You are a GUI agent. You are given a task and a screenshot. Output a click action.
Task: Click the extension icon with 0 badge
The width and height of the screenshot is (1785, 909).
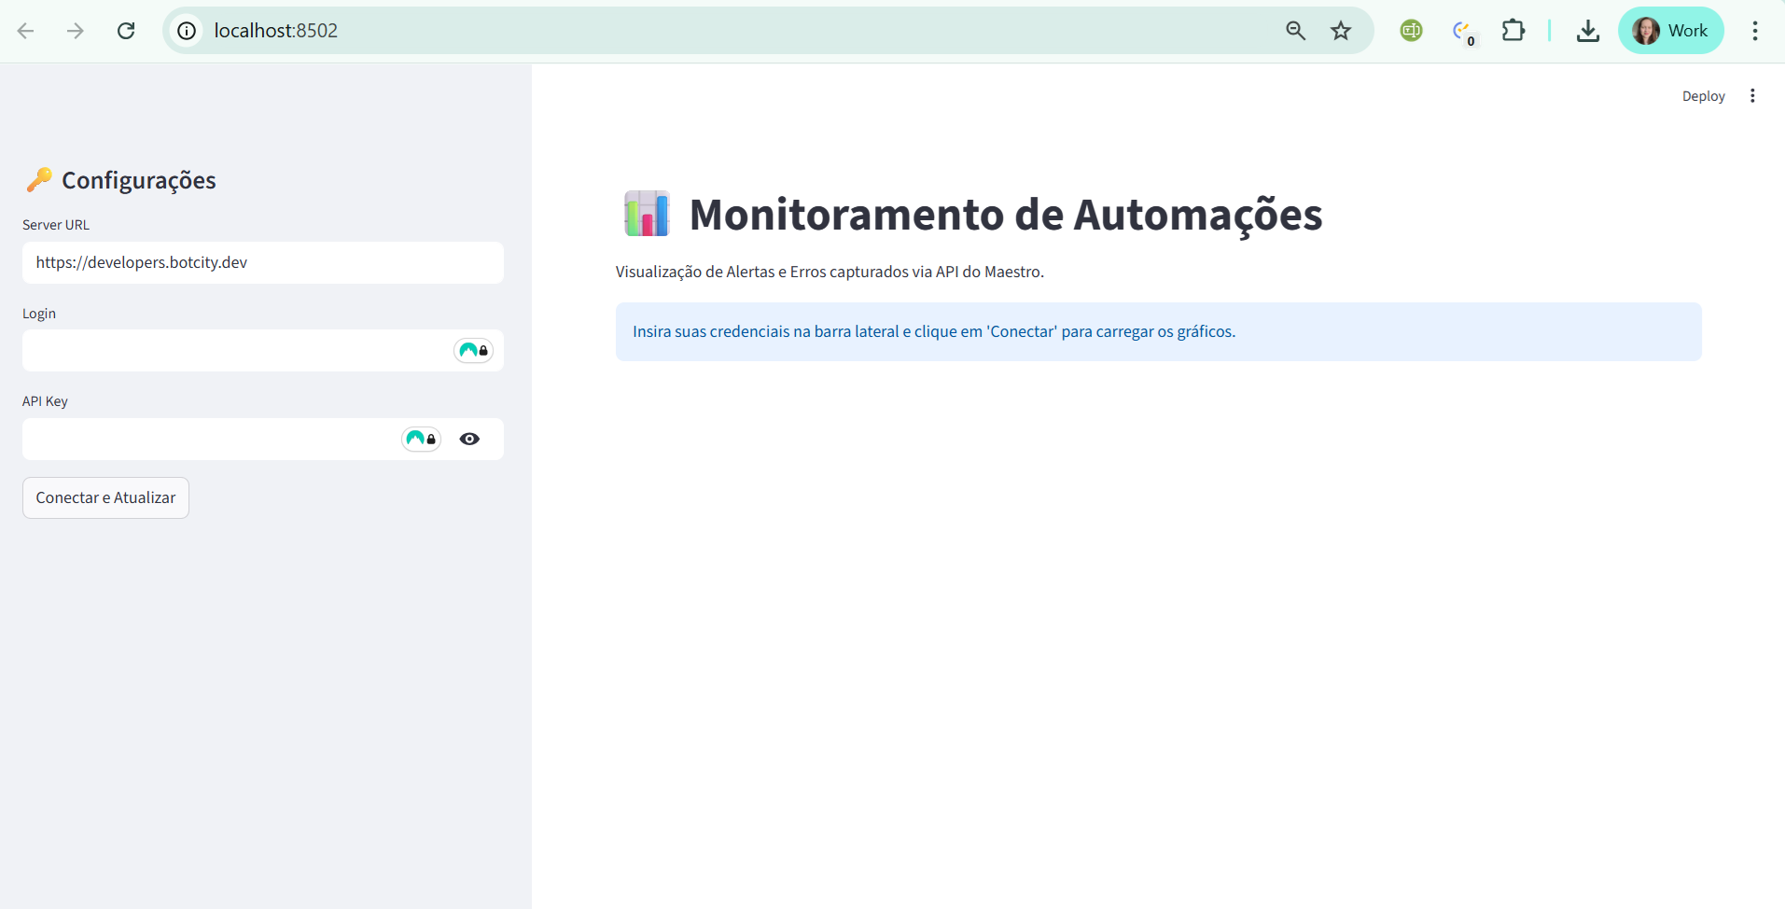tap(1462, 32)
